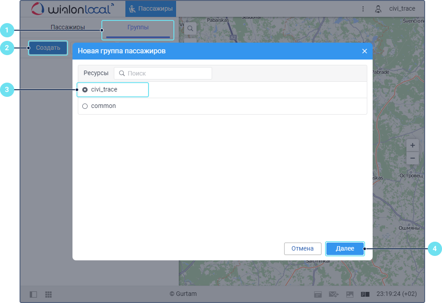Zoom out on the map

click(412, 158)
